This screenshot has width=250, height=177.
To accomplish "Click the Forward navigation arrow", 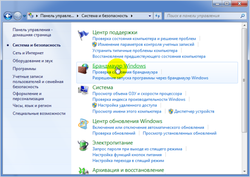I will [x=17, y=16].
